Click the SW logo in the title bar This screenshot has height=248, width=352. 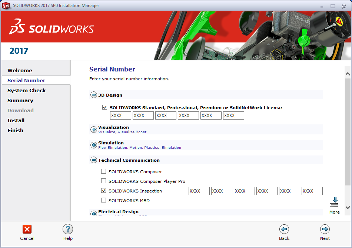[6, 6]
